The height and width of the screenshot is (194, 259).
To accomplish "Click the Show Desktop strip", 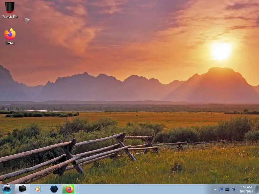I will [257, 189].
